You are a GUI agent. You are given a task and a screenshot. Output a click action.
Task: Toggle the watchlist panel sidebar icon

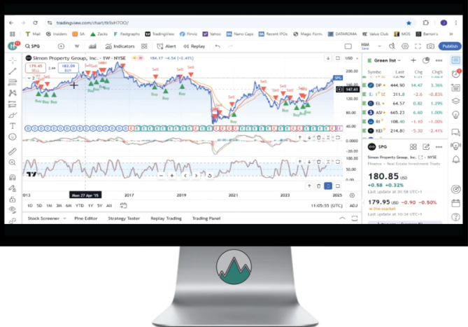[456, 61]
